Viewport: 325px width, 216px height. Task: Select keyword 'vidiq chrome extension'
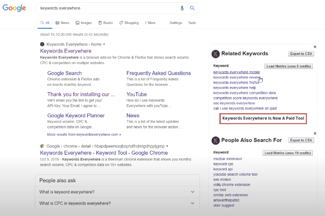click(x=232, y=185)
